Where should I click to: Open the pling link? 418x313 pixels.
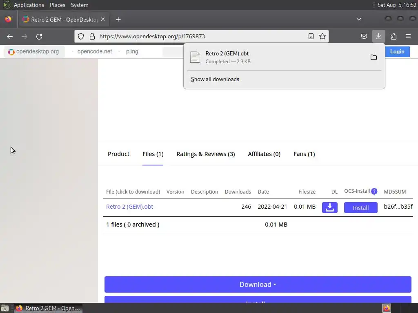(132, 52)
